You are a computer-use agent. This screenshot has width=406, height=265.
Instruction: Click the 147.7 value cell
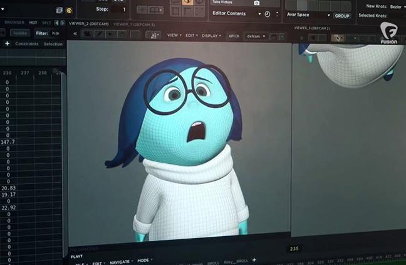pyautogui.click(x=8, y=142)
